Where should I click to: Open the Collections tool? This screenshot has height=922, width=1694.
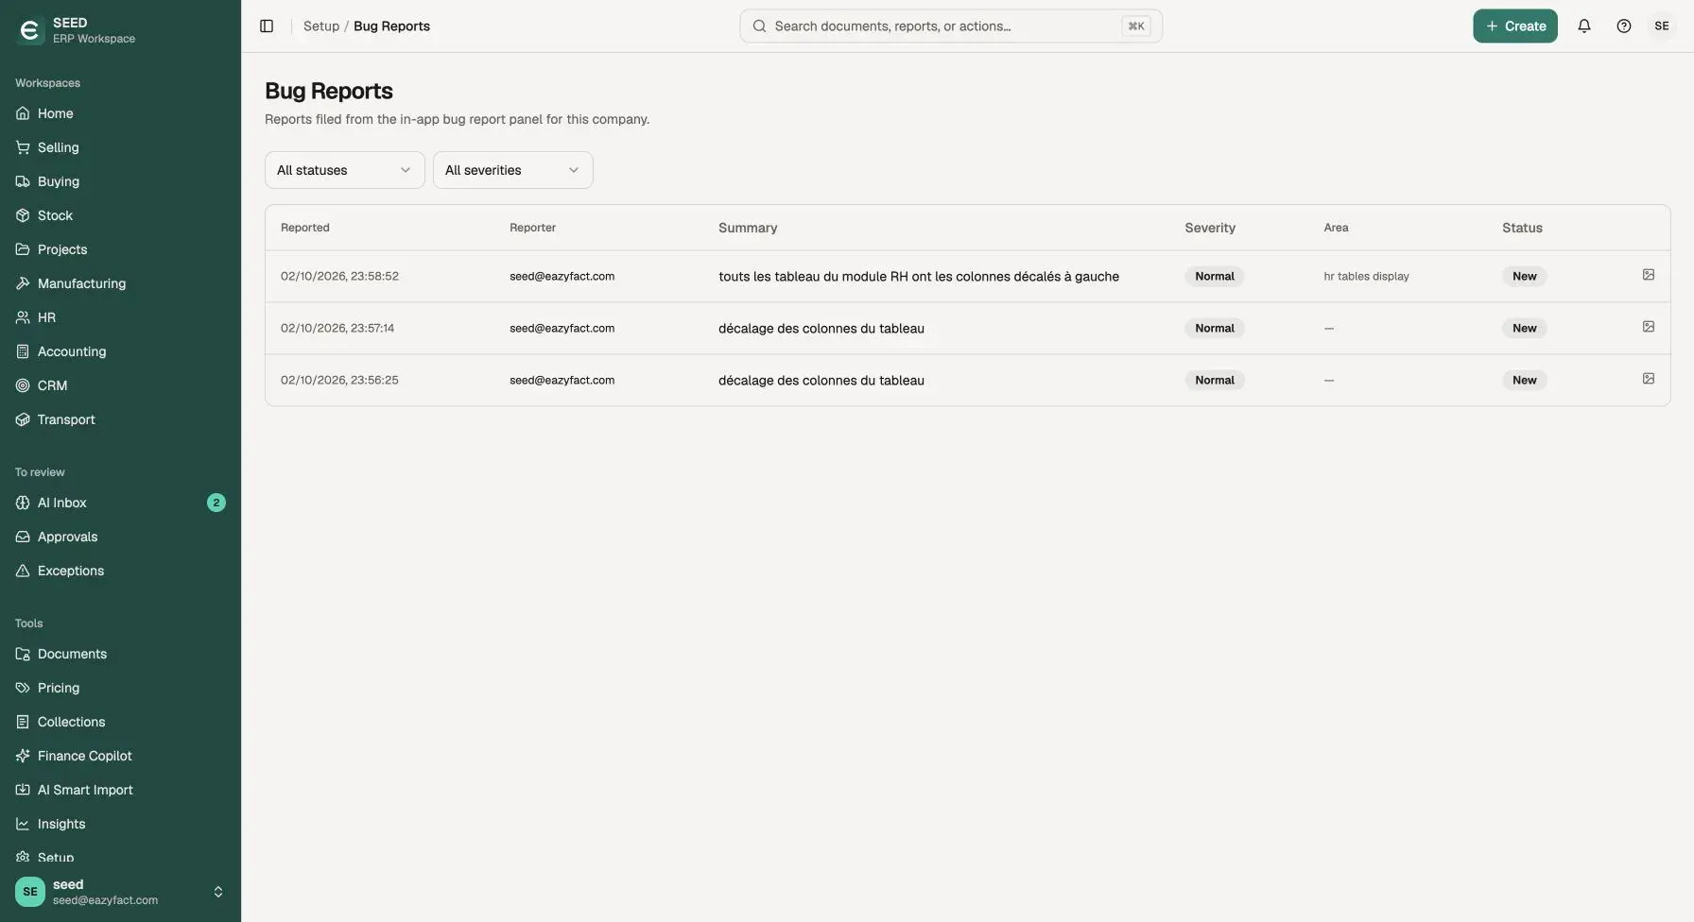120,722
